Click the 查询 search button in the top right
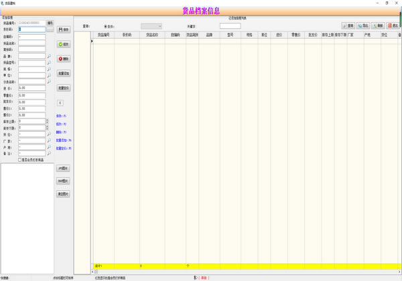Screen dimensions: 402x281 coord(348,25)
